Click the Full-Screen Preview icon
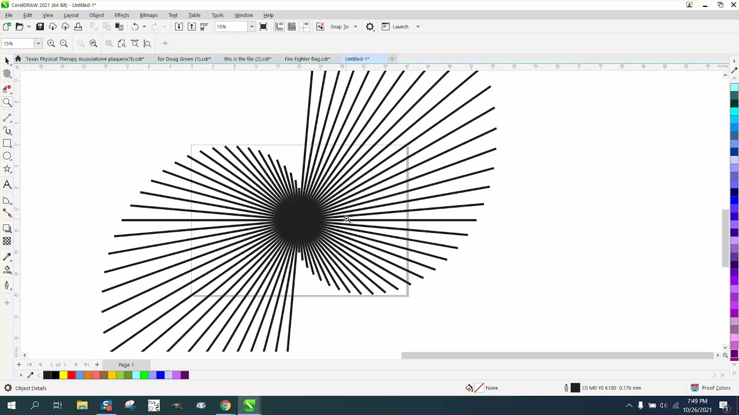Screen dimensions: 739x415 [x=263, y=27]
